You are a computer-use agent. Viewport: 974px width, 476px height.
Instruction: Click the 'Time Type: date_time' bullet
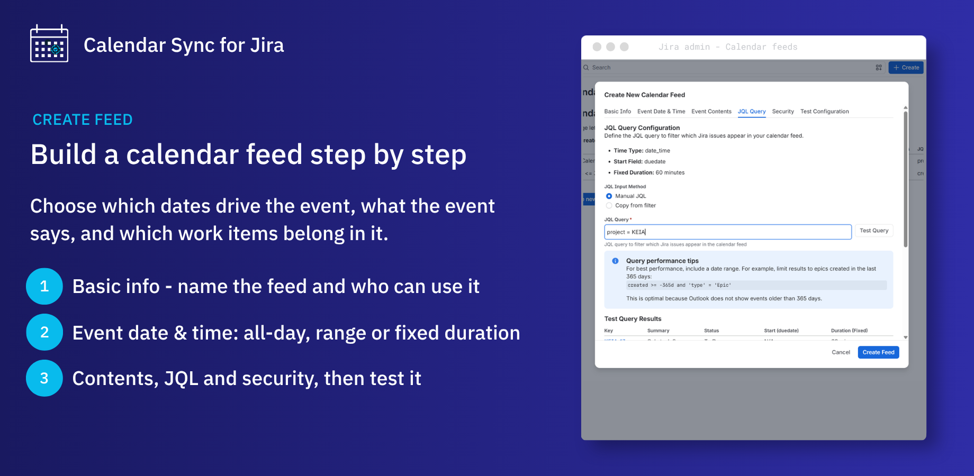click(642, 151)
